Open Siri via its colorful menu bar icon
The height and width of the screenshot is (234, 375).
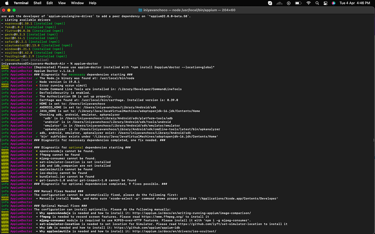(x=334, y=3)
